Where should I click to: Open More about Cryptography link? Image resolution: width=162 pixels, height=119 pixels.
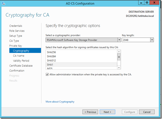pyautogui.click(x=60, y=102)
